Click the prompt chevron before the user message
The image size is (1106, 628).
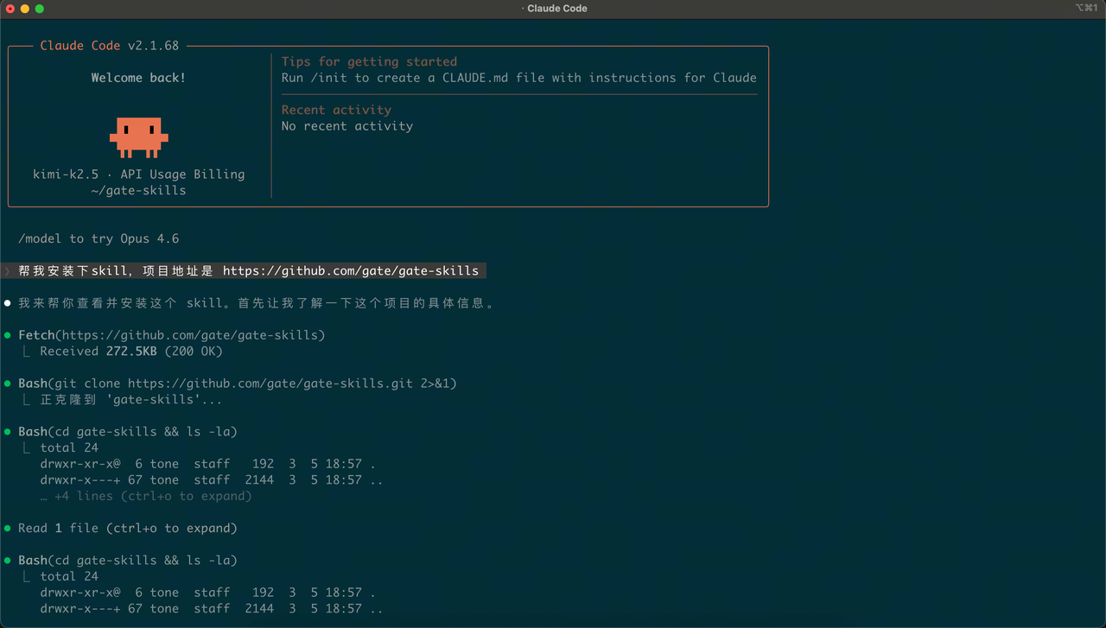point(8,271)
